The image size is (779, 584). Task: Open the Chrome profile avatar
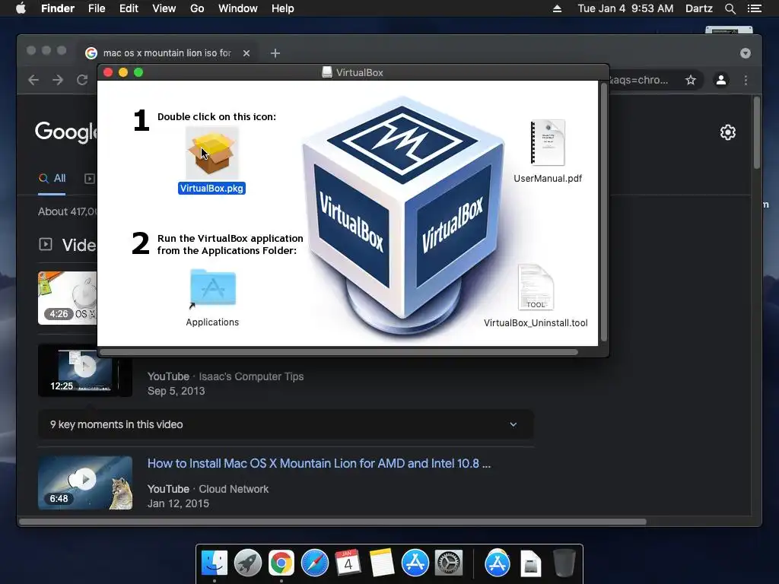[x=721, y=80]
